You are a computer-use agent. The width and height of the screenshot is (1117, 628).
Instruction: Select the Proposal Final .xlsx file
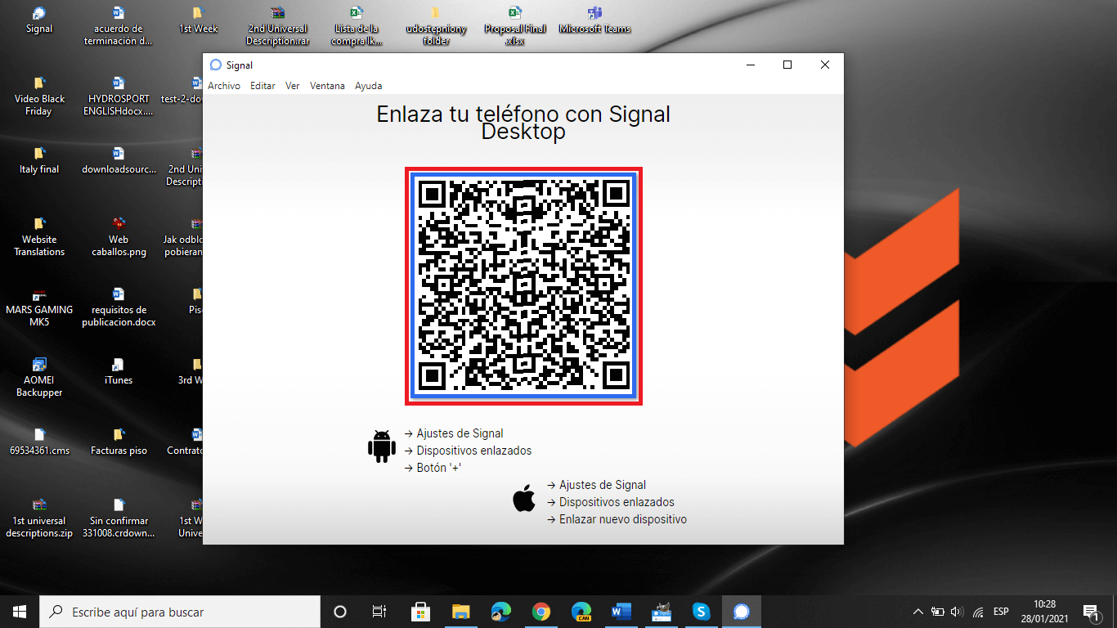[x=514, y=27]
